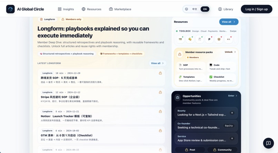Open the lemon toolbox icon
Screen dimensions: 278x153
pyautogui.click(x=190, y=39)
